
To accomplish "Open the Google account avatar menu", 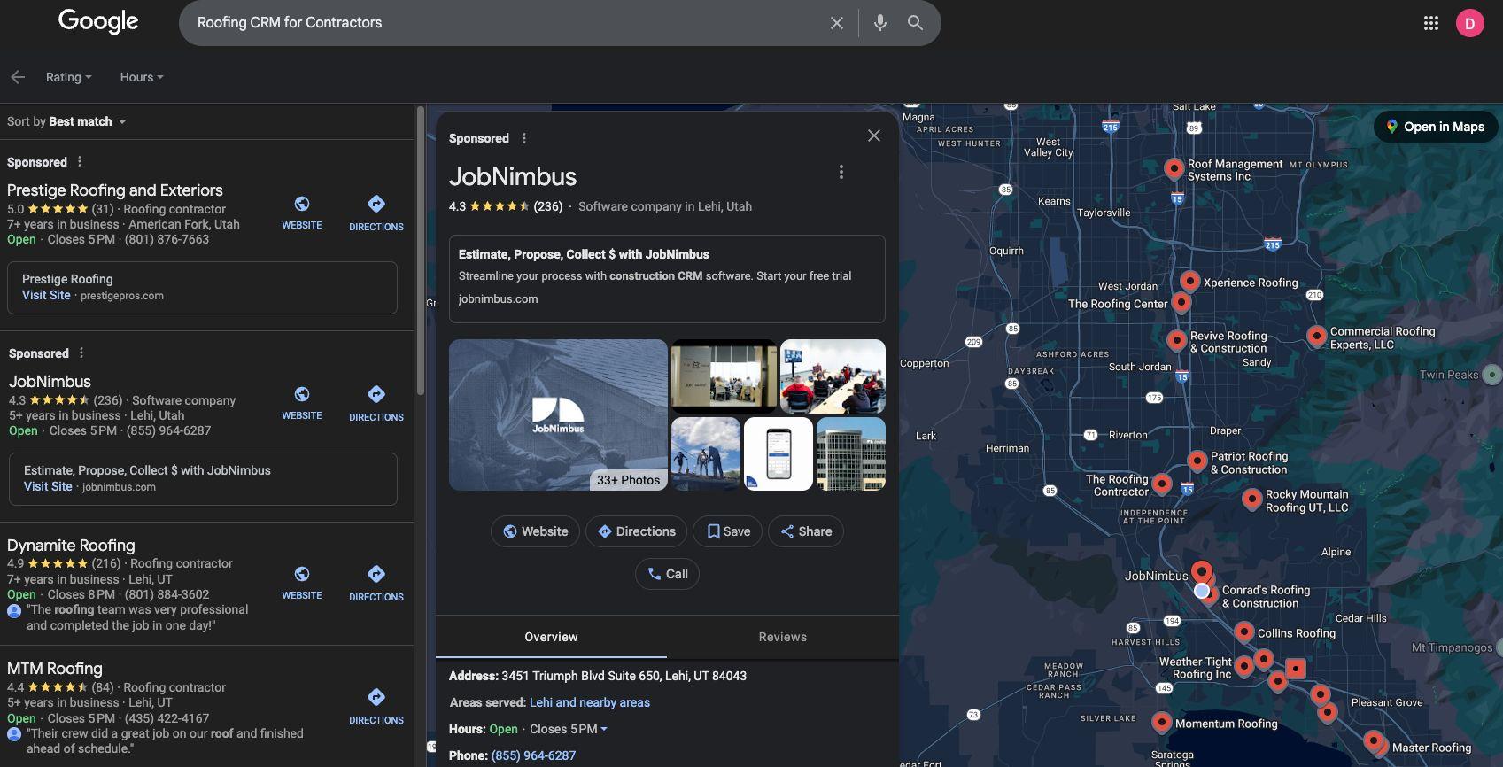I will [1469, 24].
